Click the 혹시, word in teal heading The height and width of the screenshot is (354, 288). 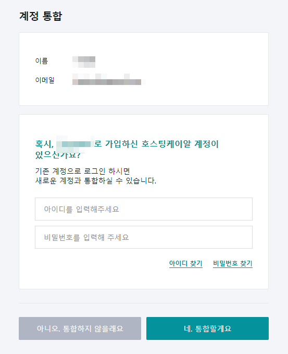[44, 144]
